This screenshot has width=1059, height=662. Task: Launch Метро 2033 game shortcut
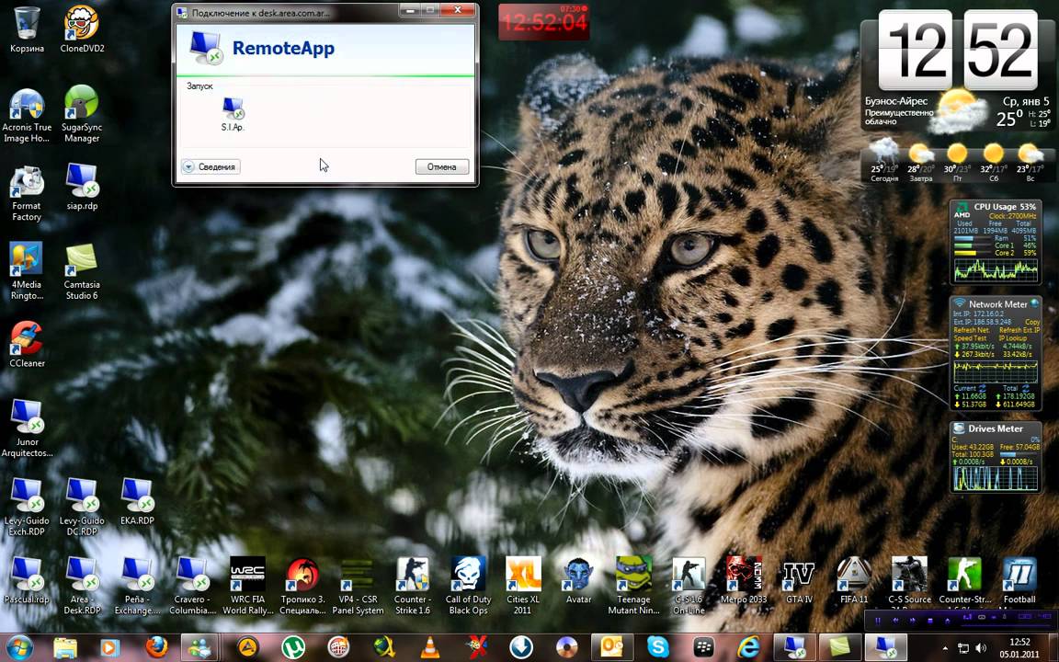pos(744,579)
